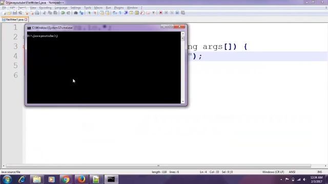This screenshot has width=328, height=184.
Task: Open the Search menu
Action: point(22,8)
